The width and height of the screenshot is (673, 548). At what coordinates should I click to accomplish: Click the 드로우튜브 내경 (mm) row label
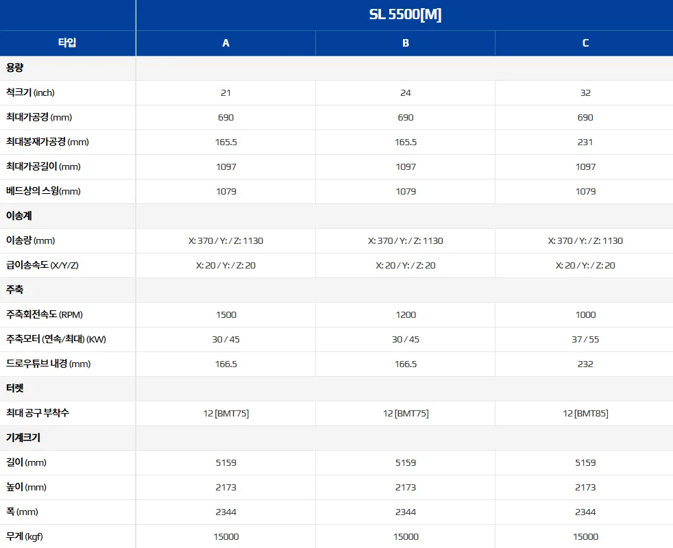tap(48, 364)
